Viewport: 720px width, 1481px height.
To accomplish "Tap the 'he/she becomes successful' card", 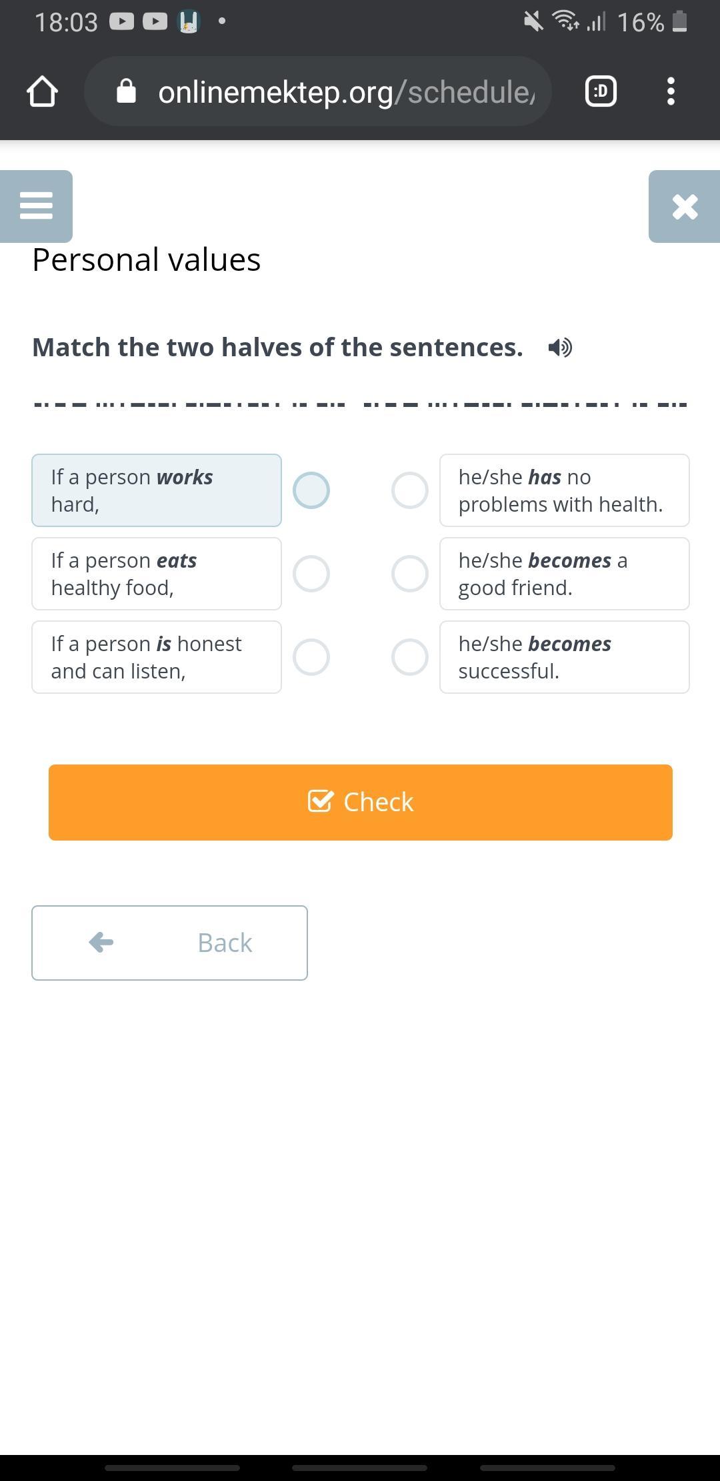I will 564,657.
